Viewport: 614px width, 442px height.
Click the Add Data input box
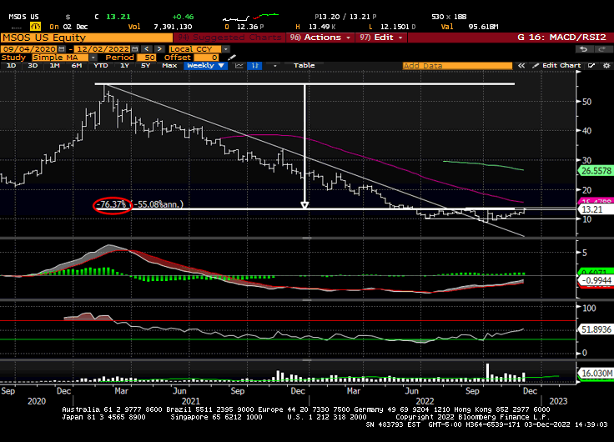[x=457, y=66]
